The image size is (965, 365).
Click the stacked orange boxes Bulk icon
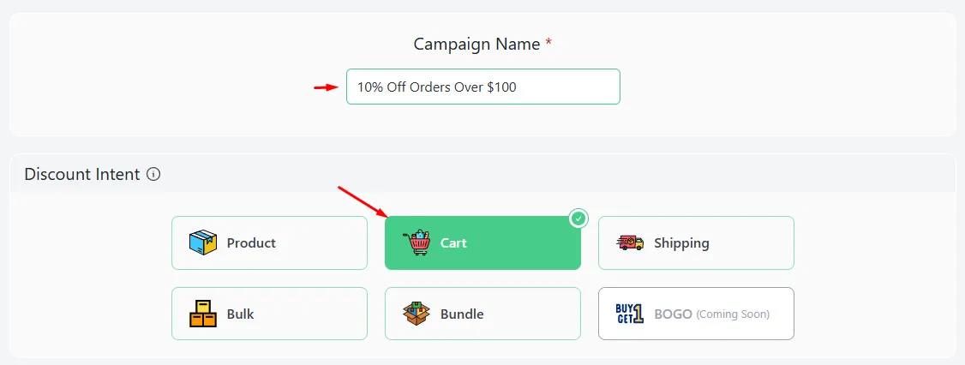pyautogui.click(x=203, y=314)
